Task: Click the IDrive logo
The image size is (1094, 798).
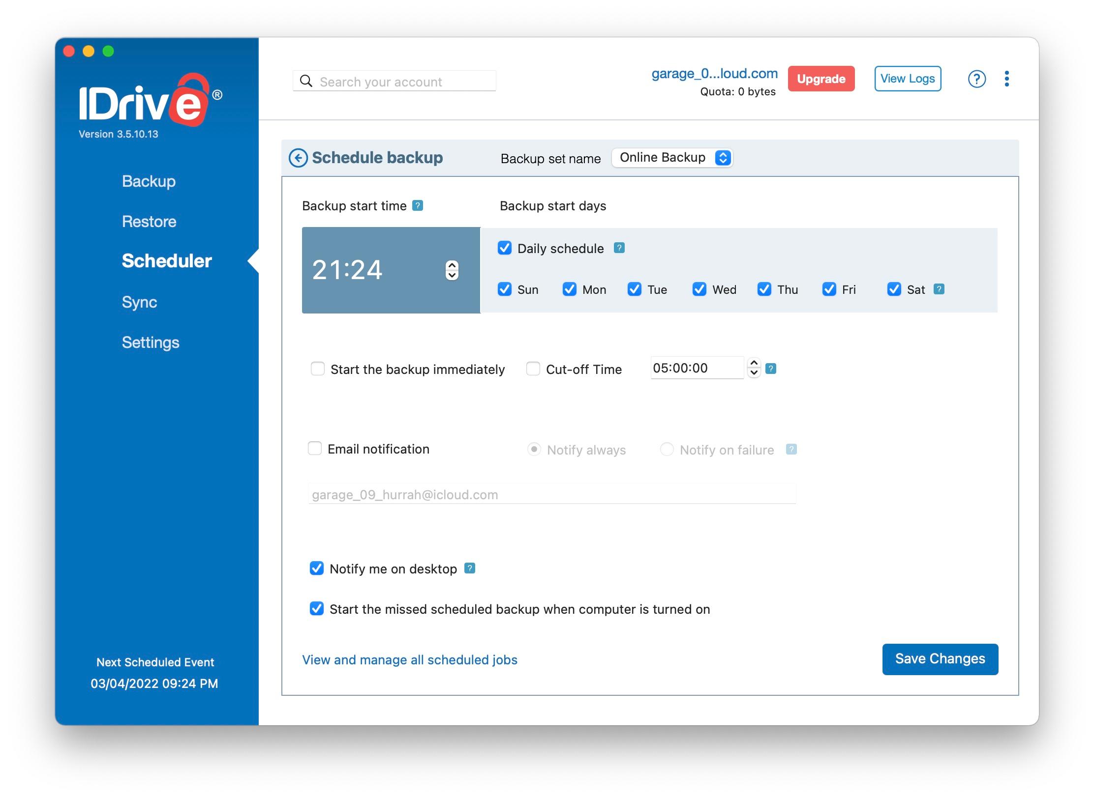Action: 150,100
